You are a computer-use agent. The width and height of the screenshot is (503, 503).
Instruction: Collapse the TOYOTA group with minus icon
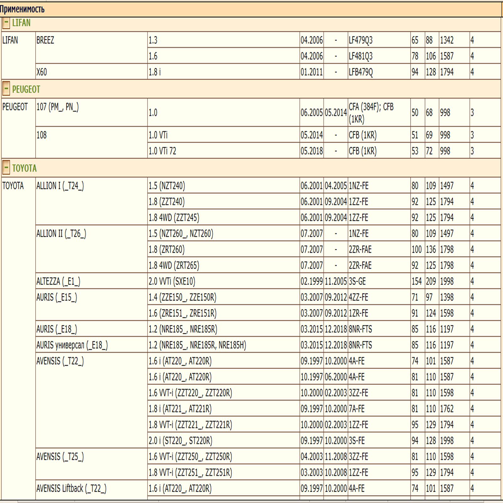[x=6, y=168]
